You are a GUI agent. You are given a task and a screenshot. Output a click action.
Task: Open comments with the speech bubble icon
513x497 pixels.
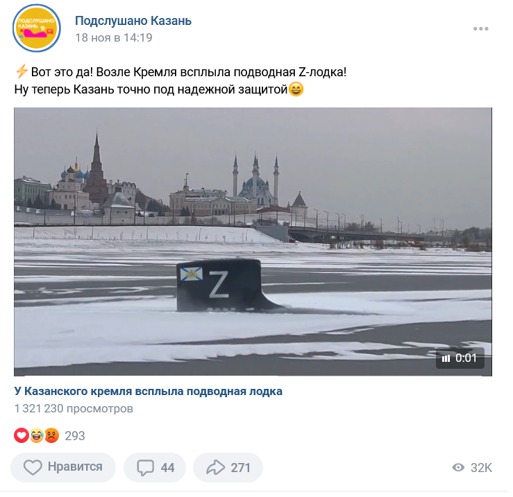(x=145, y=468)
